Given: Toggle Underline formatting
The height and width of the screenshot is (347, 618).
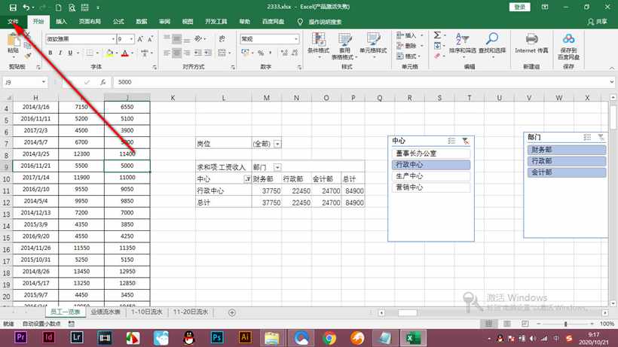Looking at the screenshot, I should 70,53.
